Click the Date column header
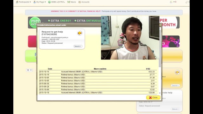This screenshot has height=114, width=203. tap(50, 69)
